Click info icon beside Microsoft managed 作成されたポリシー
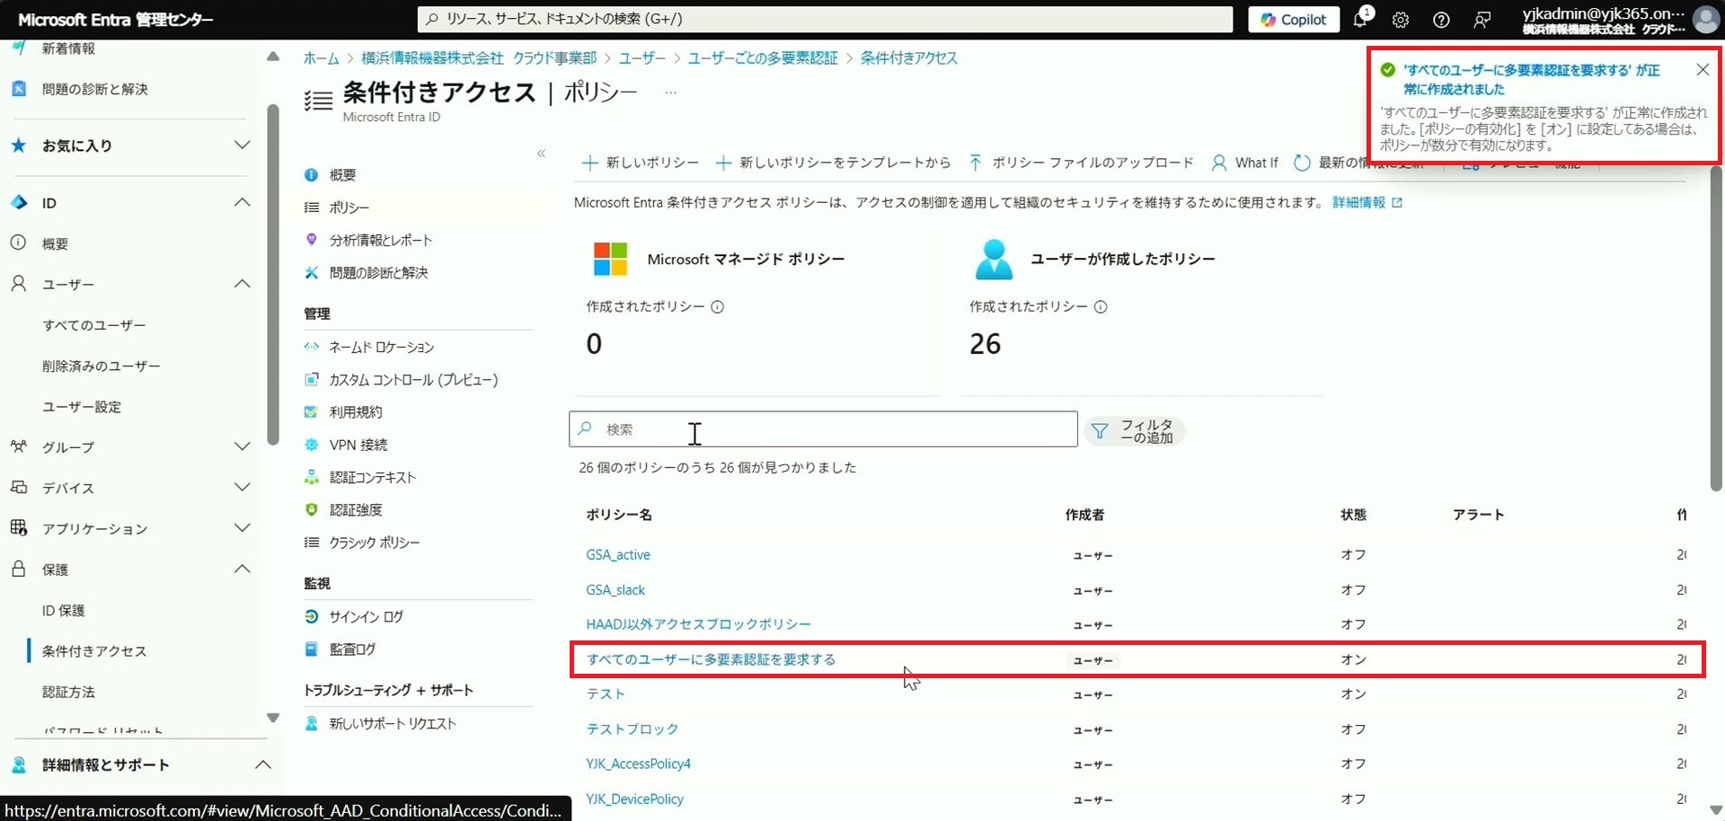The width and height of the screenshot is (1725, 821). point(717,307)
